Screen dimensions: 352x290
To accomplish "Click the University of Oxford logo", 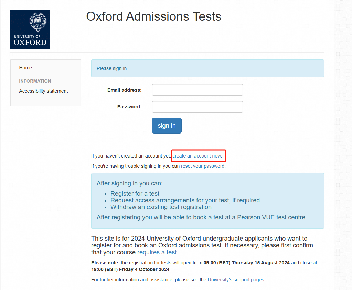I will (30, 29).
